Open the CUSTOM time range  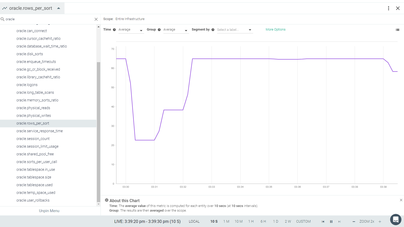[303, 221]
